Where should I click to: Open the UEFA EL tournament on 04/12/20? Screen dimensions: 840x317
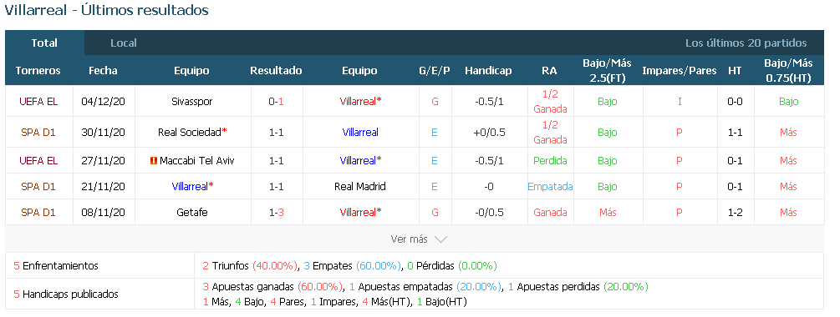tap(38, 102)
